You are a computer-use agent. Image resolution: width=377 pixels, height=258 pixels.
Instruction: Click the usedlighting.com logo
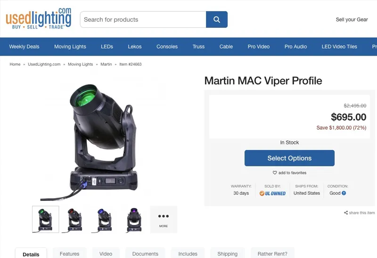(39, 18)
